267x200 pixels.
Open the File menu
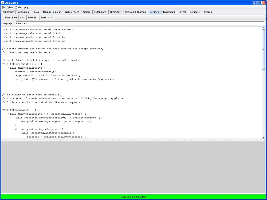point(3,7)
